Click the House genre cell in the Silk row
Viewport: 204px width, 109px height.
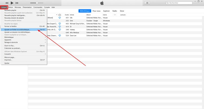pos(105,18)
